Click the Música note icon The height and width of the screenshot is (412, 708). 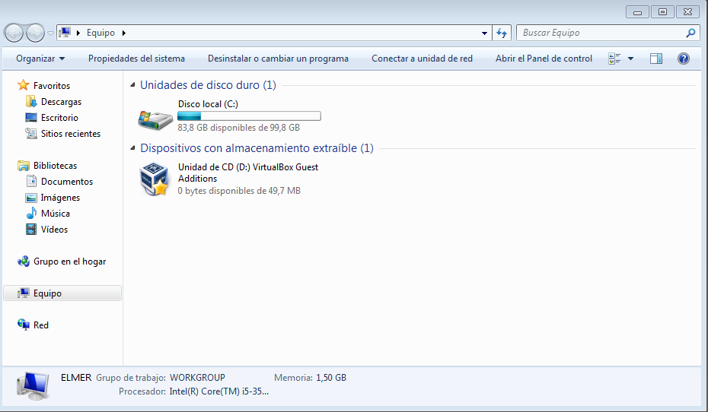[31, 213]
